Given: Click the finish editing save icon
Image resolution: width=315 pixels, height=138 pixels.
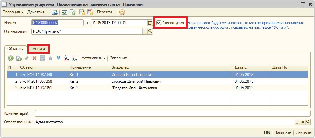Looking at the screenshot, I should 42,58.
